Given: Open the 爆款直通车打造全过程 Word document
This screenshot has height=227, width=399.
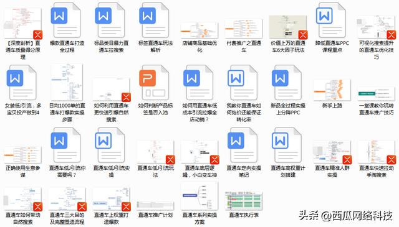Looking at the screenshot, I should pos(67,21).
